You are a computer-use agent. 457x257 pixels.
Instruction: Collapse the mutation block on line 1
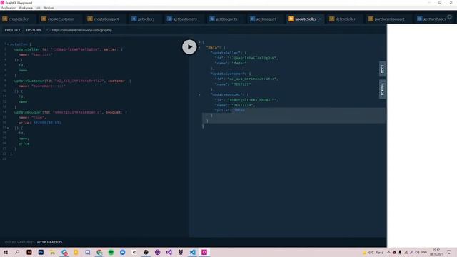(8, 44)
